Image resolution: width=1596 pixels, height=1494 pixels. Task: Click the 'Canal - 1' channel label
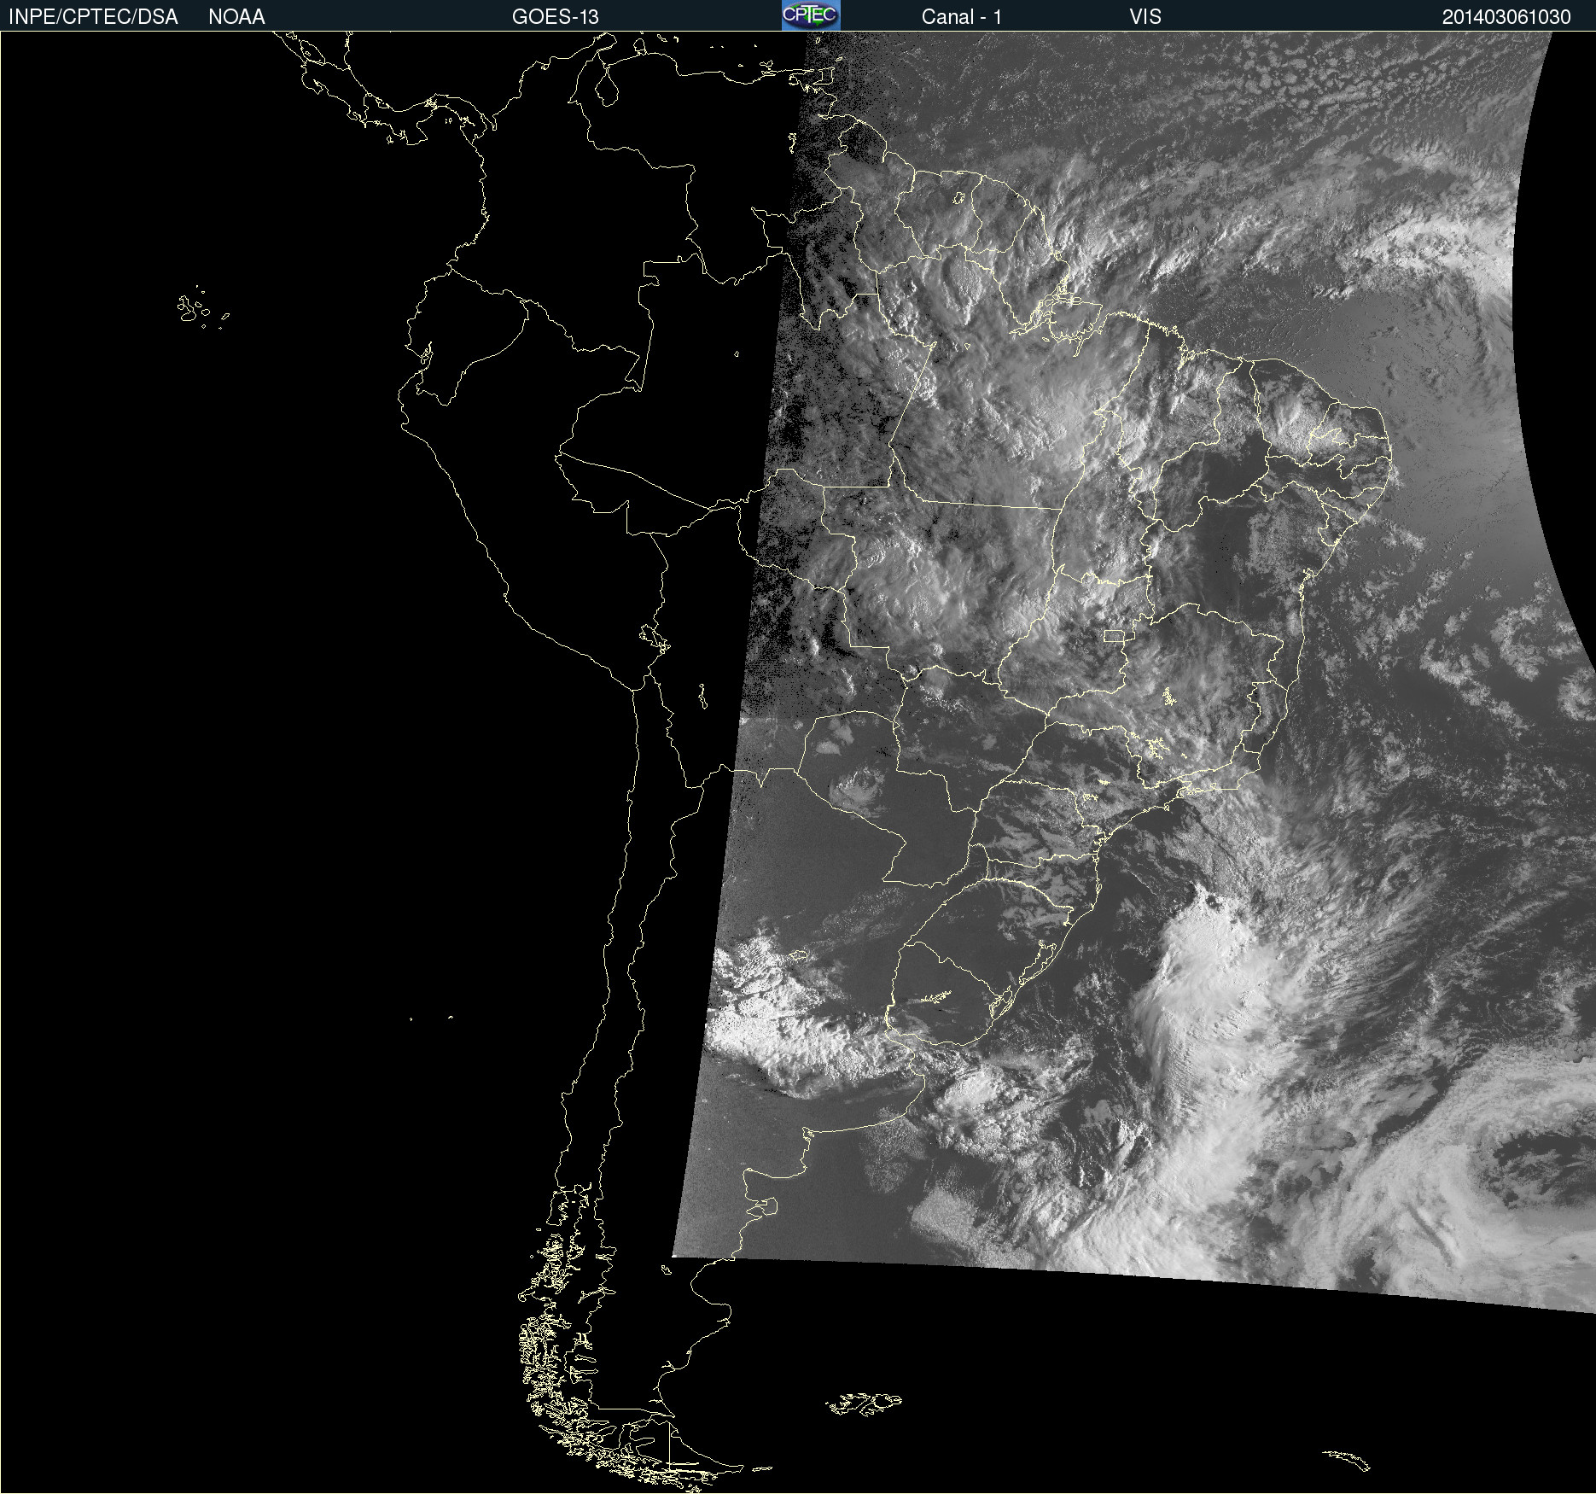tap(962, 17)
